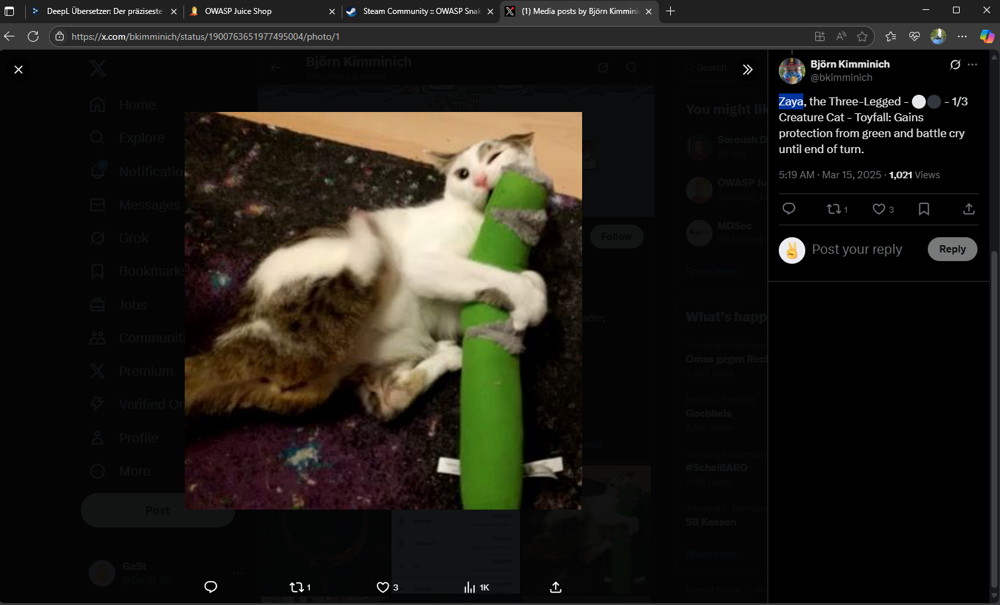
Task: Open the @bkimminich profile link
Action: click(841, 78)
